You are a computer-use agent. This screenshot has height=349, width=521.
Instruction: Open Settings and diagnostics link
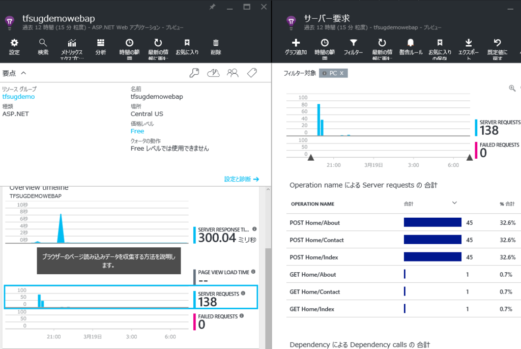point(242,179)
